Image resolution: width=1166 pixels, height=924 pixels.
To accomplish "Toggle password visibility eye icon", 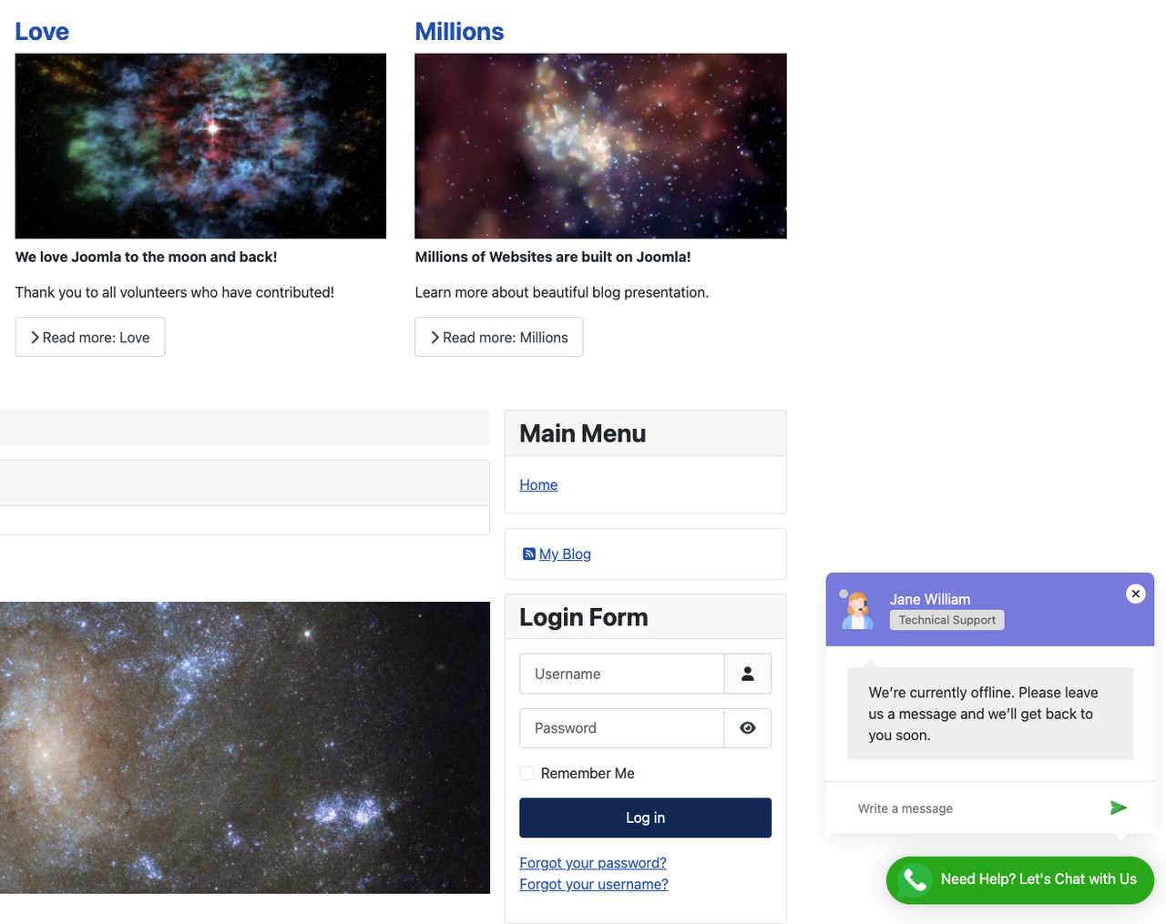I will tap(748, 728).
